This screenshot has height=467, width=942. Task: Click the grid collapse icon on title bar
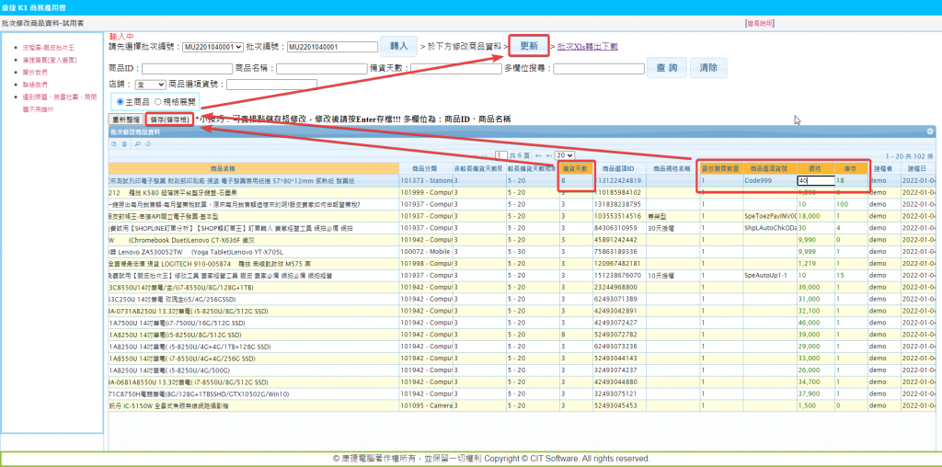[929, 132]
